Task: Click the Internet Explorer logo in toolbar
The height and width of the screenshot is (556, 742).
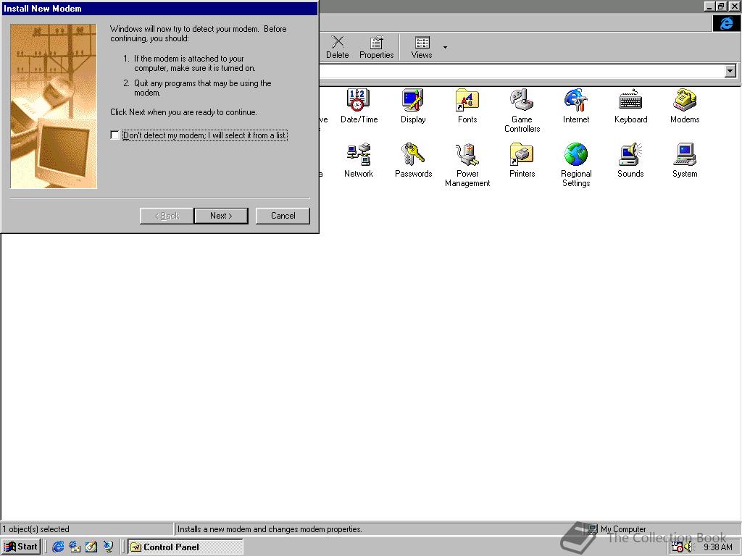Action: tap(726, 23)
